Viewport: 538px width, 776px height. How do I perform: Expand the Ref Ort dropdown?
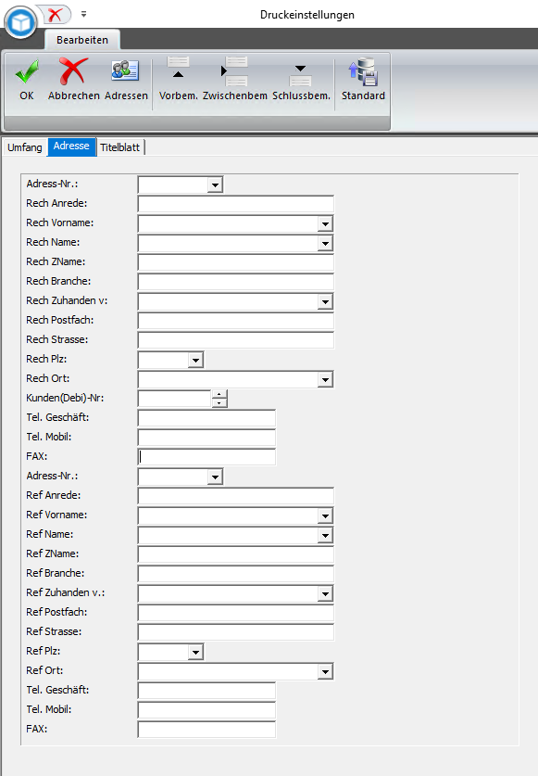(x=325, y=671)
